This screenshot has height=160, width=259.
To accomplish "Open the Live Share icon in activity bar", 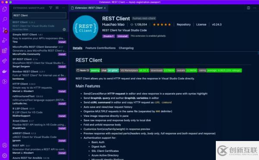I will click(4, 61).
